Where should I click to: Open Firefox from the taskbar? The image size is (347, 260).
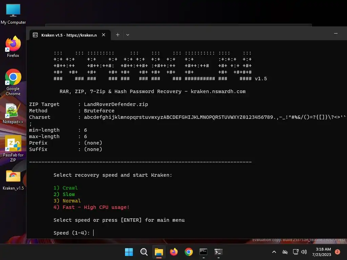point(174,252)
